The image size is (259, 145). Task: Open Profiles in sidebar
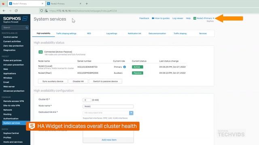[x=7, y=138]
